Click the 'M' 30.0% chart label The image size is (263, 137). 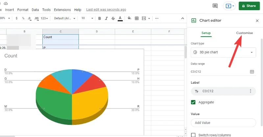(x=9, y=108)
